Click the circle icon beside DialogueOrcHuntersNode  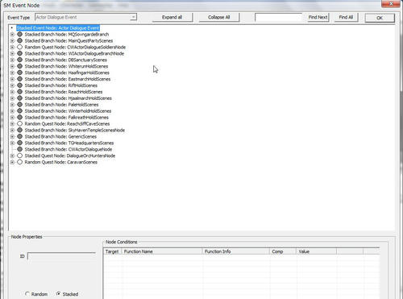point(19,156)
